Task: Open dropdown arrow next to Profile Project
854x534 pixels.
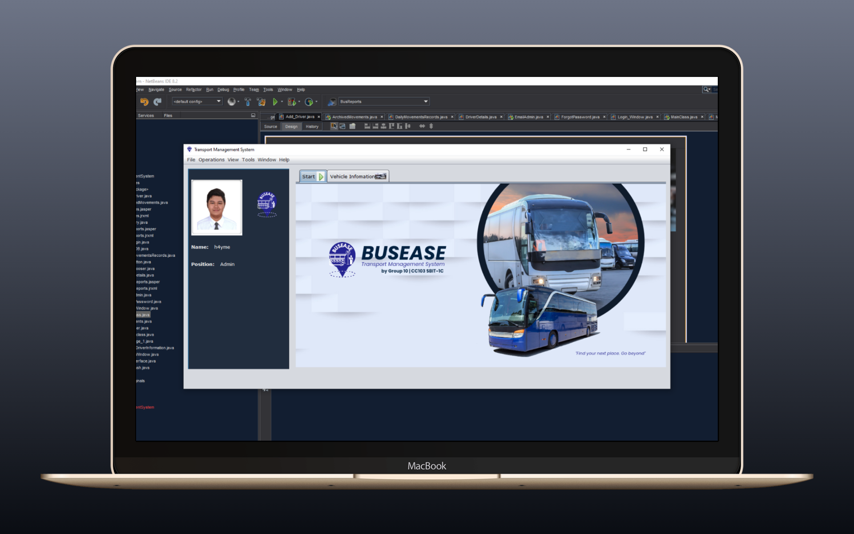Action: (x=316, y=102)
